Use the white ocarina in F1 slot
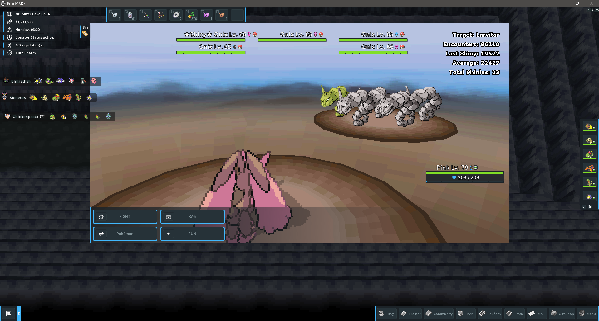This screenshot has width=599, height=321. click(115, 15)
